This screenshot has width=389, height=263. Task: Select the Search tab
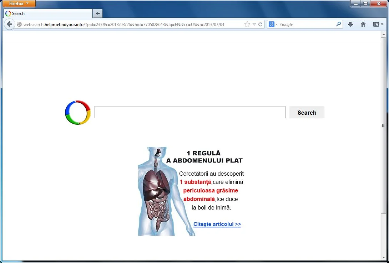[48, 14]
